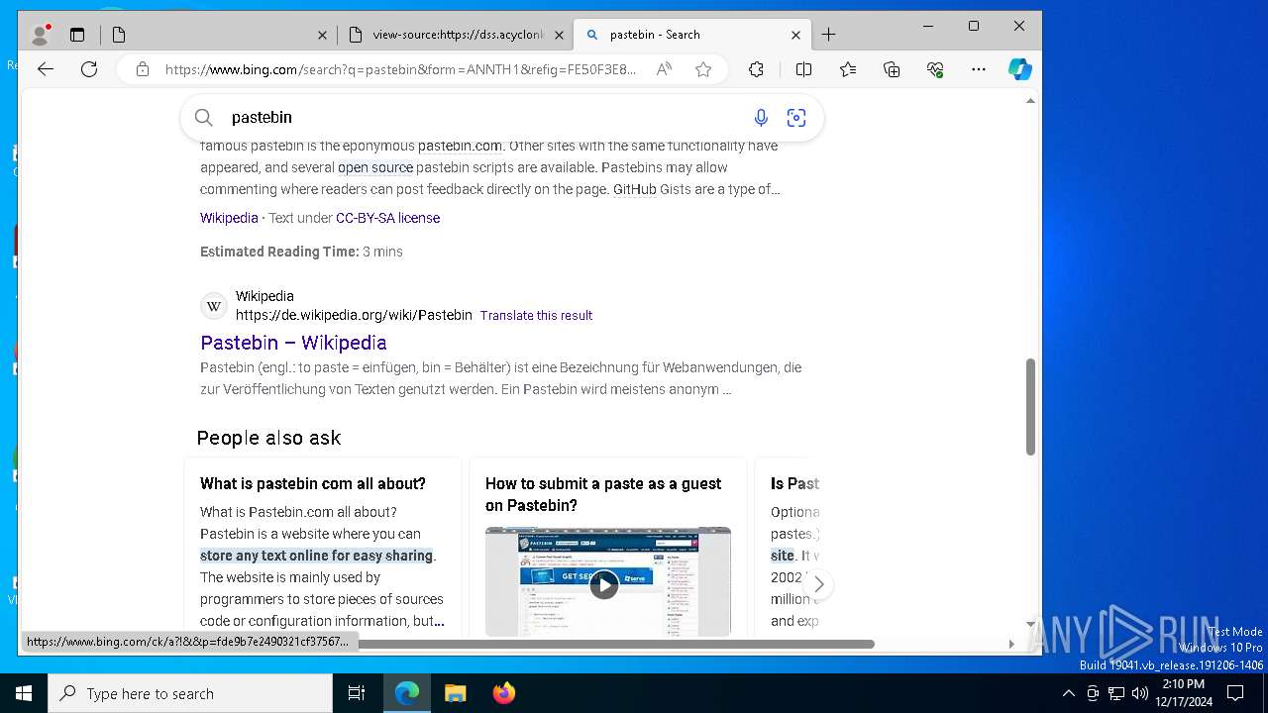
Task: Open the Collections icon
Action: (x=892, y=69)
